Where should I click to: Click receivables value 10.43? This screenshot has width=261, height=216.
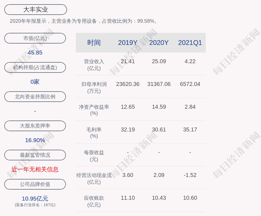[x=159, y=198]
